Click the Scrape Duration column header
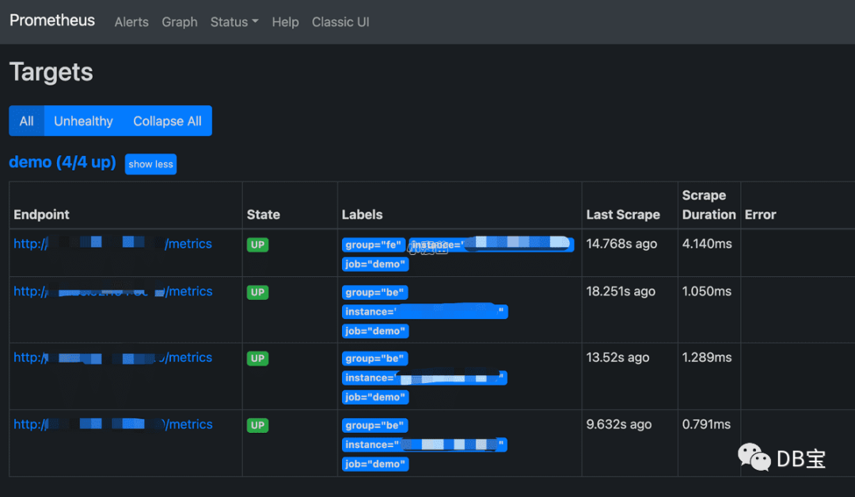The height and width of the screenshot is (497, 855). [x=709, y=205]
